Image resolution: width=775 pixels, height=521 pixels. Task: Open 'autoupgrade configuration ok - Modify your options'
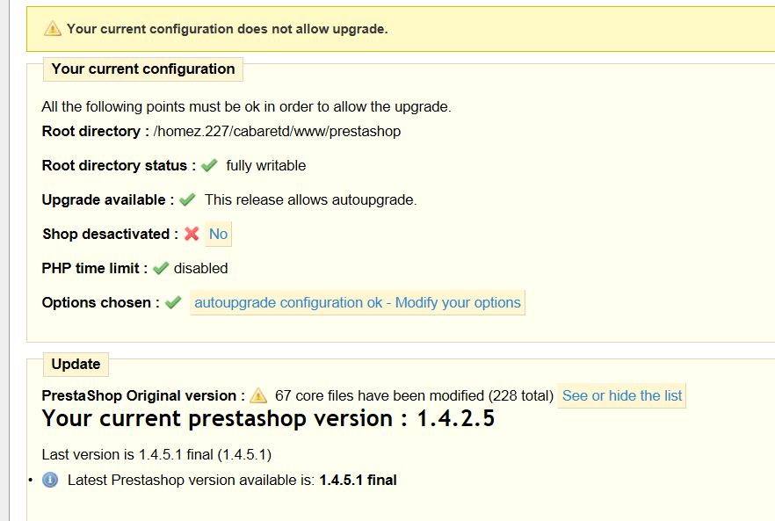point(358,302)
